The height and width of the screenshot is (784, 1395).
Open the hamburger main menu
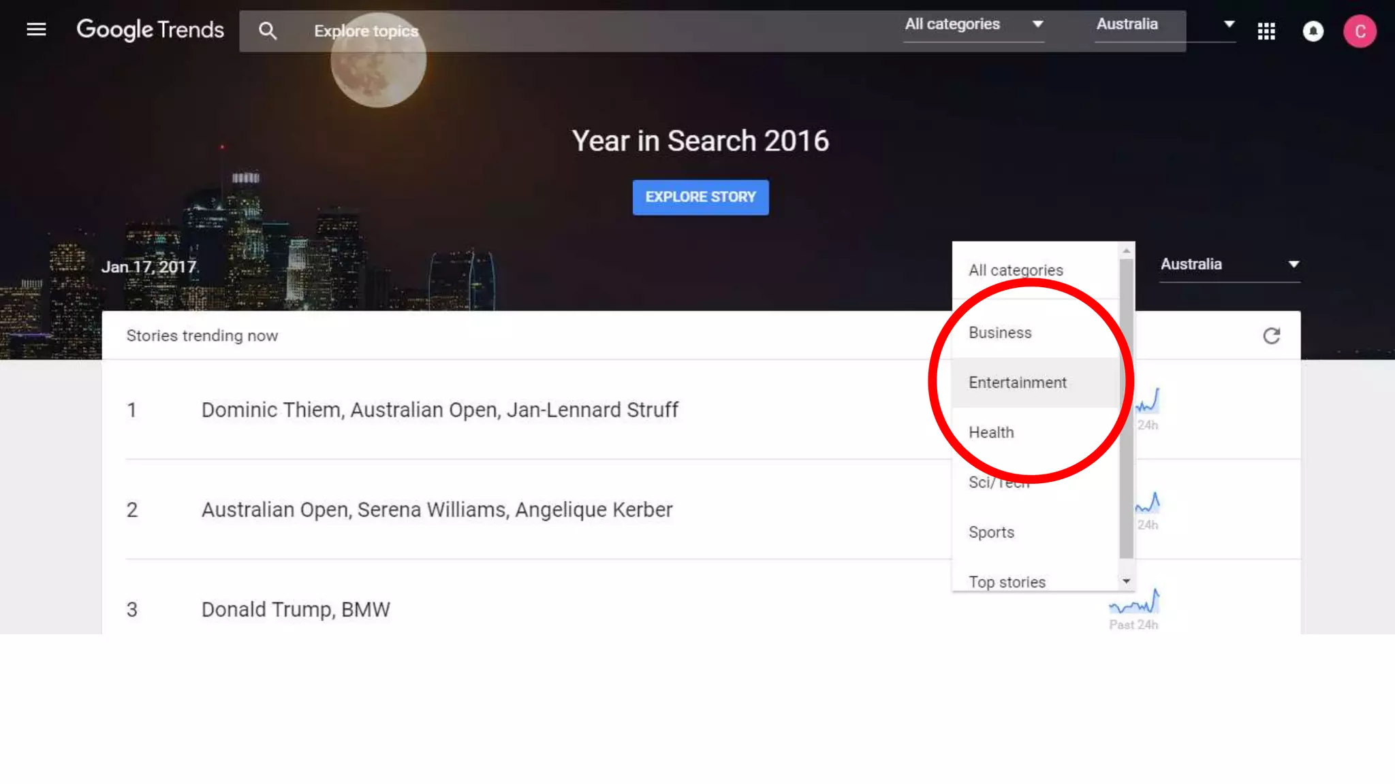(36, 29)
